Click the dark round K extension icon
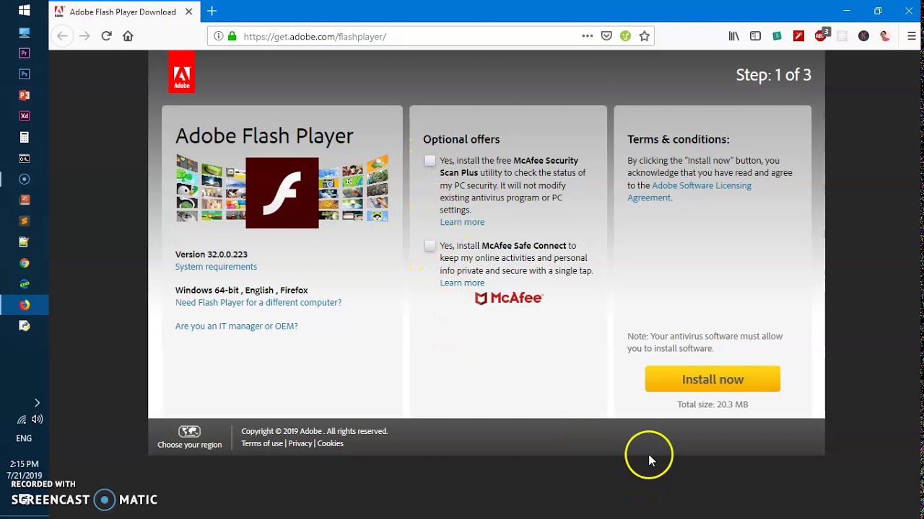Image resolution: width=924 pixels, height=519 pixels. tap(863, 36)
